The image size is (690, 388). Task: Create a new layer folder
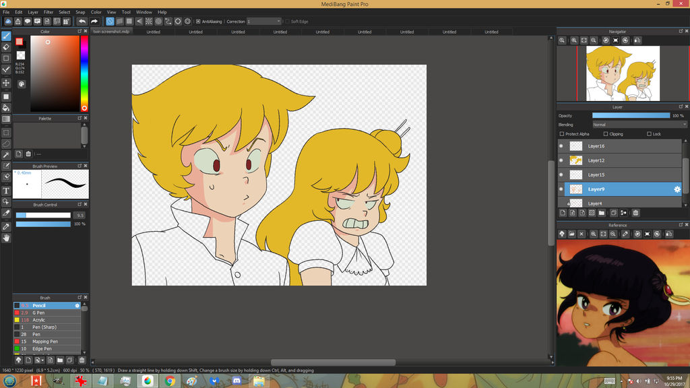[602, 213]
